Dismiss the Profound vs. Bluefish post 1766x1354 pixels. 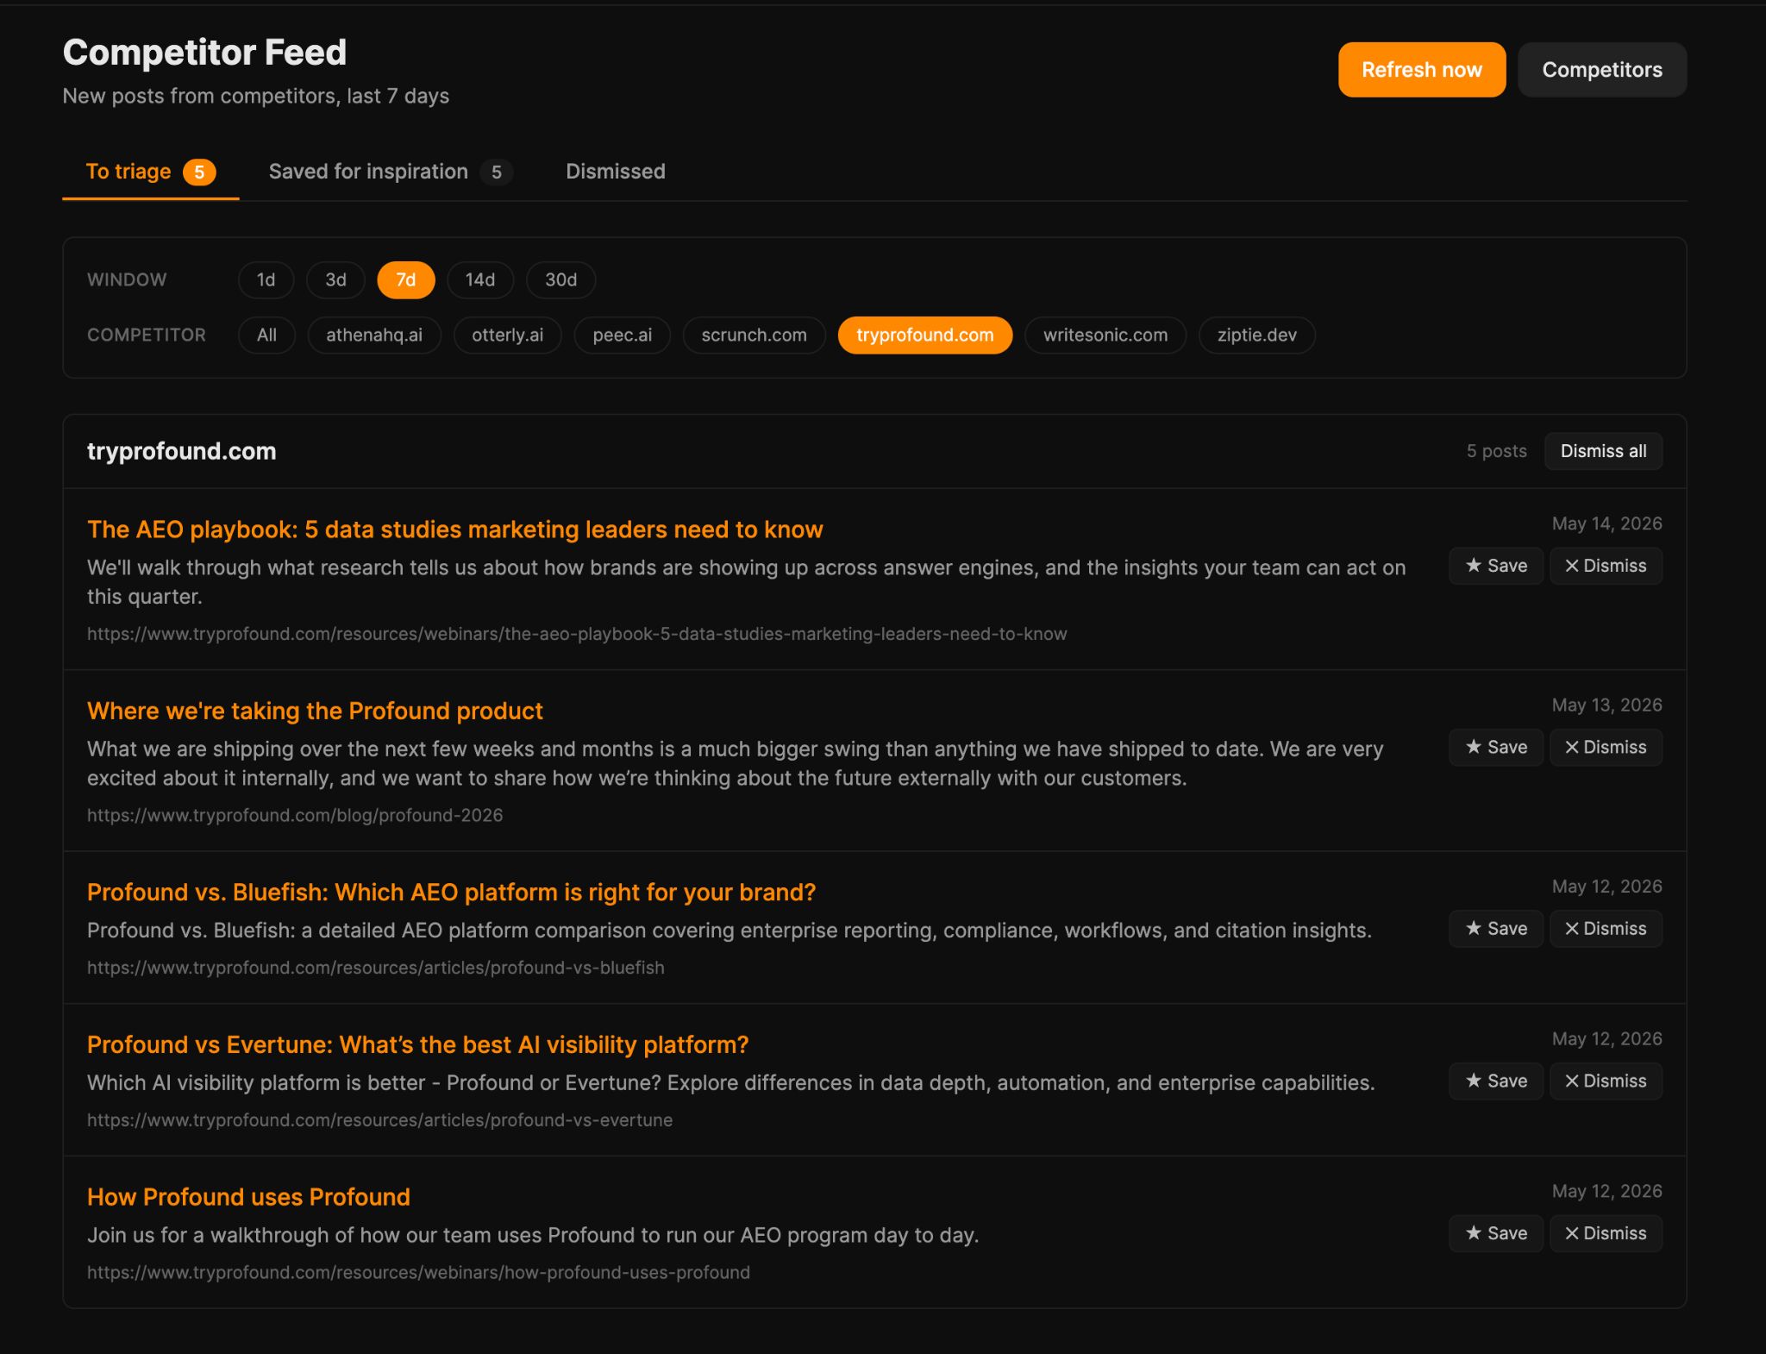1606,929
